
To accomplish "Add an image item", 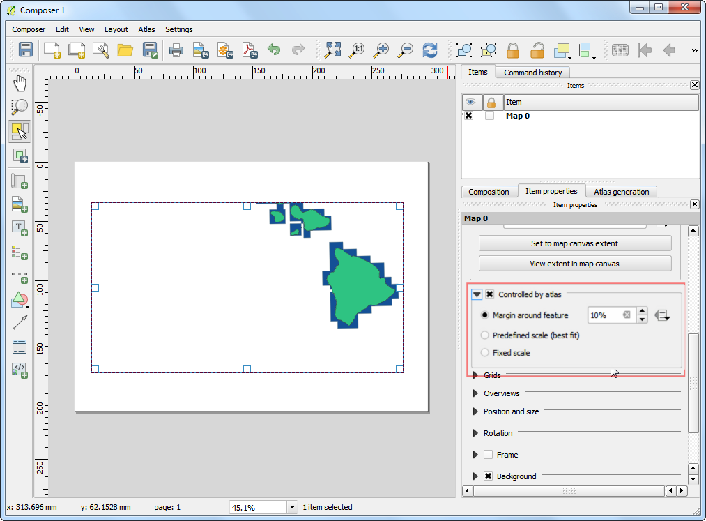I will click(20, 204).
